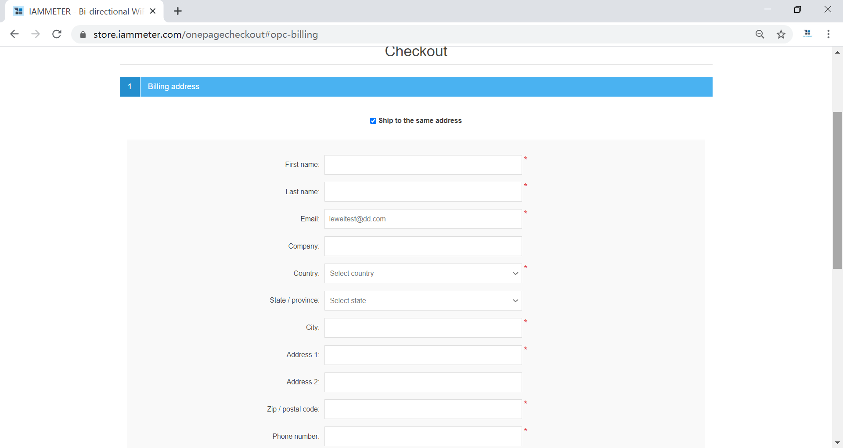Click the Email input field

coord(423,219)
